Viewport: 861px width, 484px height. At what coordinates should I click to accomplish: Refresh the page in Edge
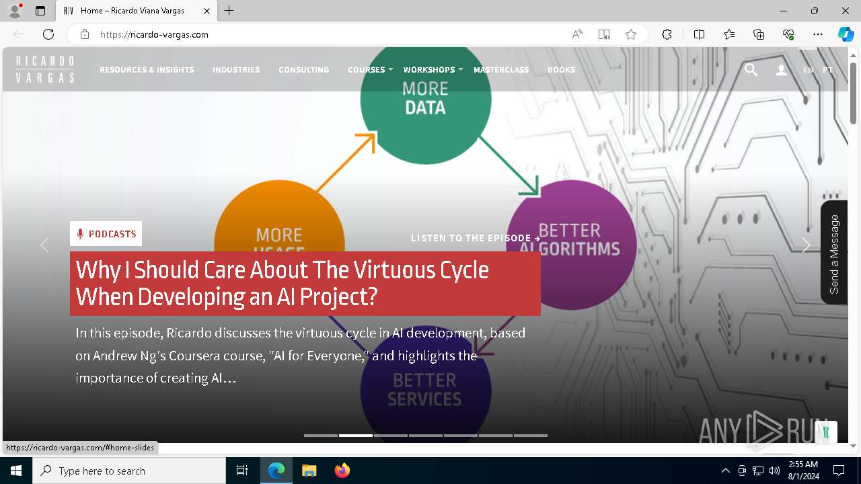point(48,34)
